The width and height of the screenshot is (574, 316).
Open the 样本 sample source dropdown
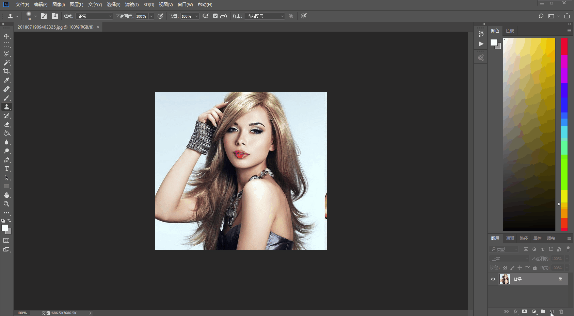[x=265, y=16]
